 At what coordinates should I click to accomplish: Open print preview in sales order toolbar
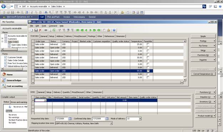[x=50, y=30]
